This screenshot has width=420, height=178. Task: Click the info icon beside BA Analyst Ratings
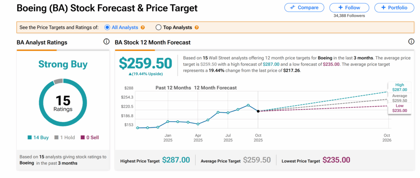(x=106, y=42)
